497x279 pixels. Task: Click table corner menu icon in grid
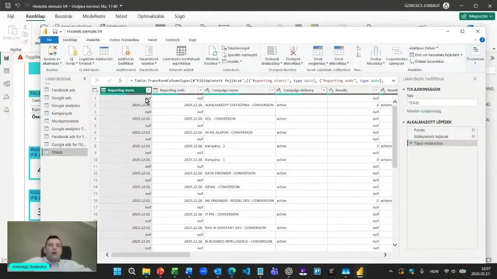(95, 90)
